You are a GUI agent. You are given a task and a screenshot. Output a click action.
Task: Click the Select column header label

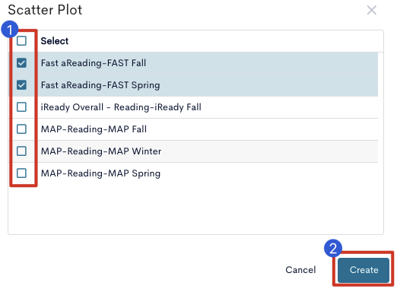tap(55, 41)
